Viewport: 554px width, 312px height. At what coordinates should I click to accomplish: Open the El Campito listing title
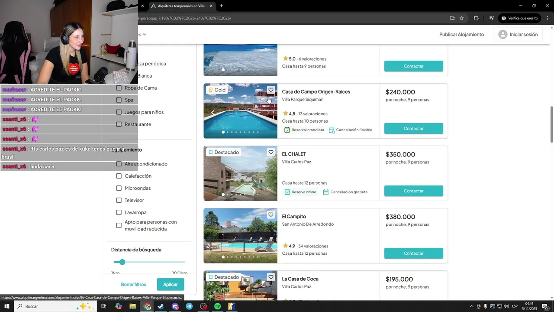point(294,217)
